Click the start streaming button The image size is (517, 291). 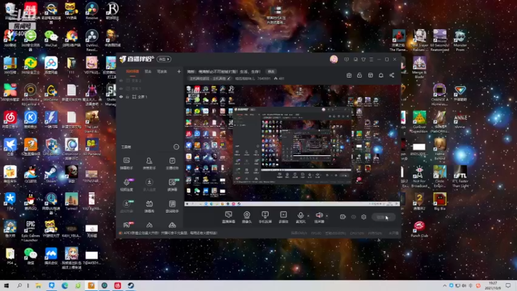[383, 217]
